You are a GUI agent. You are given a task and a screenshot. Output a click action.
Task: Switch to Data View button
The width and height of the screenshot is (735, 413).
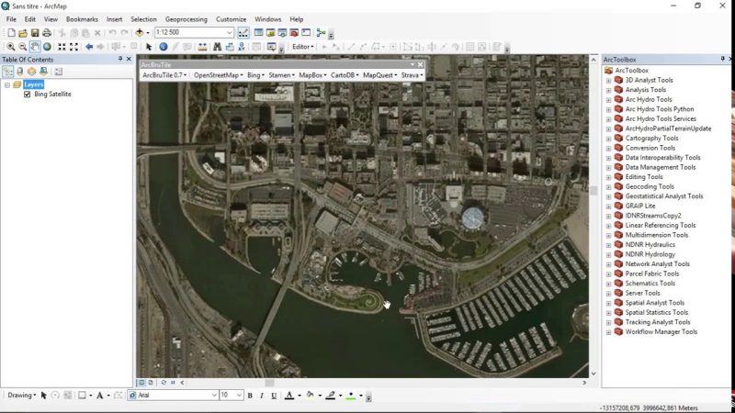pos(141,383)
